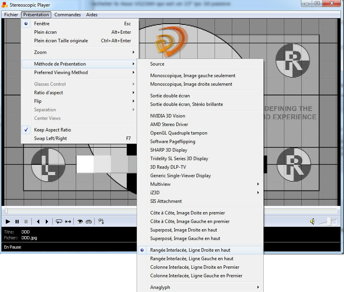The height and width of the screenshot is (292, 344).
Task: Select 3D Ready DLP-TV
Action: 200,167
